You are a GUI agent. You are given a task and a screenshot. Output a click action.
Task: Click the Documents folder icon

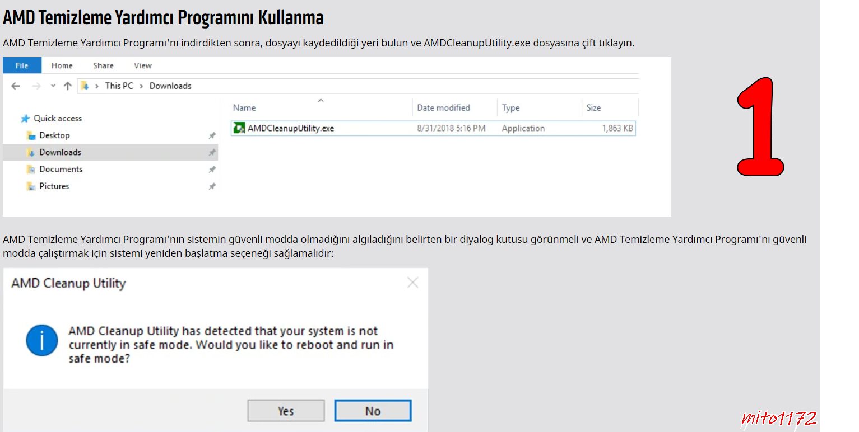[x=31, y=169]
